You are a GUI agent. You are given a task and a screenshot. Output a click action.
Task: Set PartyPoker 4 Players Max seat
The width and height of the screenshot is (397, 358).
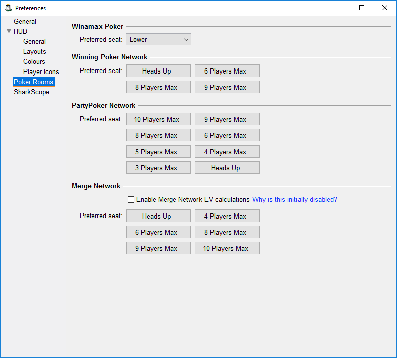point(227,152)
